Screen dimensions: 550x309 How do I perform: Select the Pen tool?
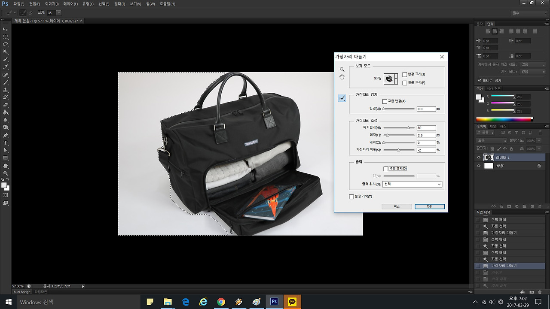(x=6, y=135)
